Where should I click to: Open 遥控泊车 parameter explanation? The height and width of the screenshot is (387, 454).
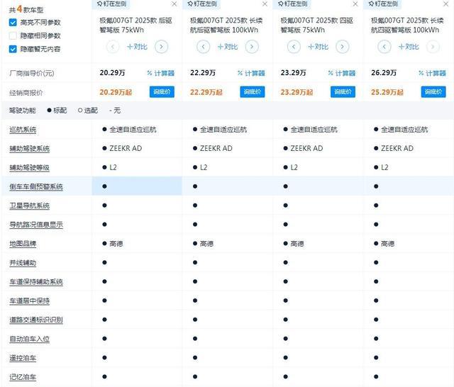[x=23, y=358]
